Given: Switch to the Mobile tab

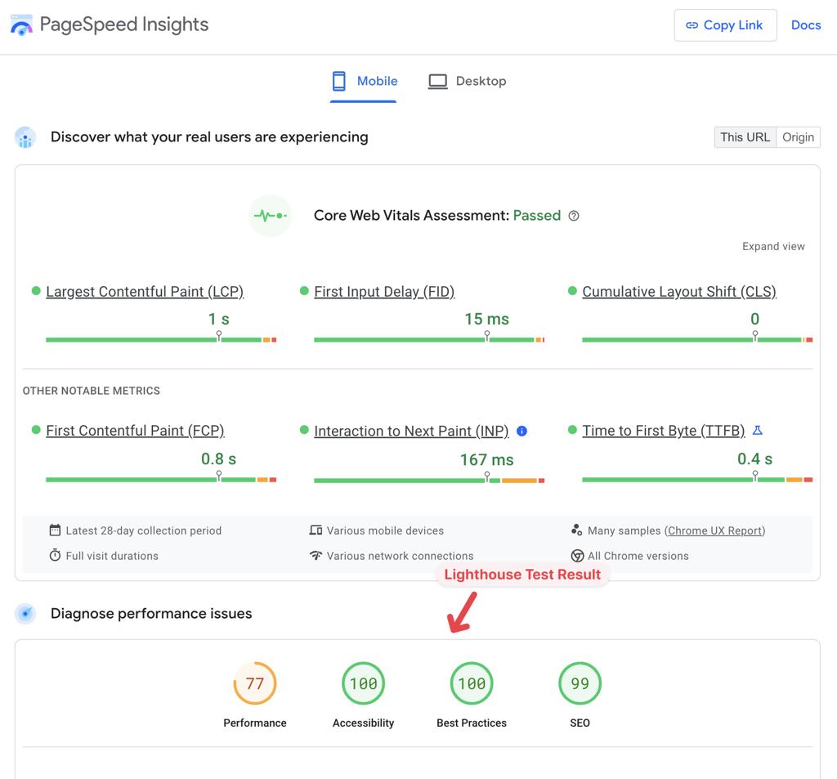Looking at the screenshot, I should [363, 81].
